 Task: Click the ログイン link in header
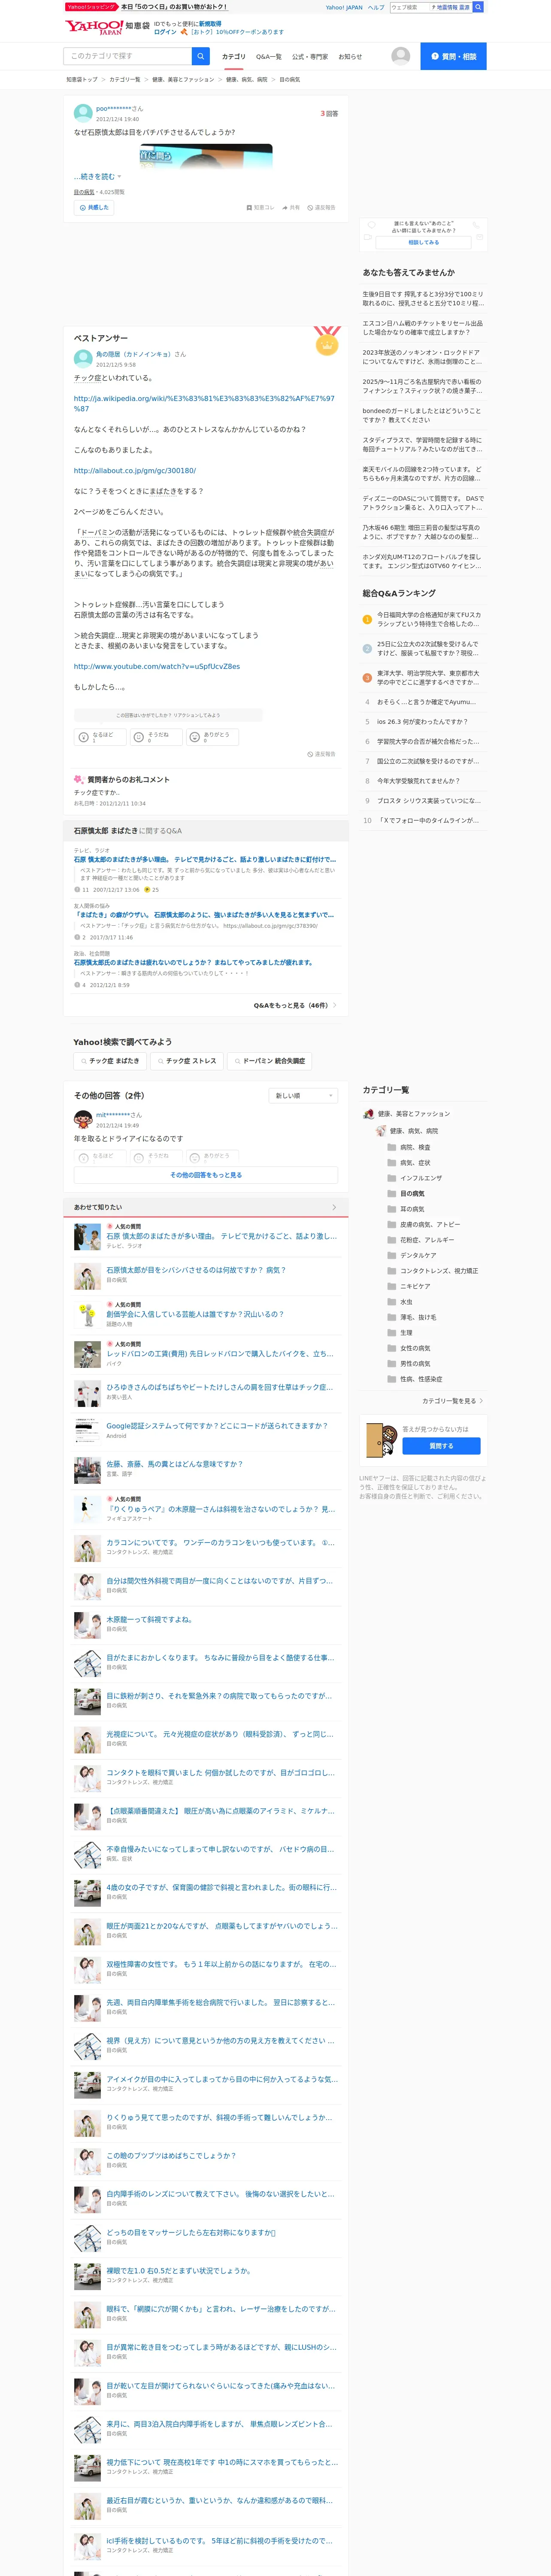click(165, 32)
